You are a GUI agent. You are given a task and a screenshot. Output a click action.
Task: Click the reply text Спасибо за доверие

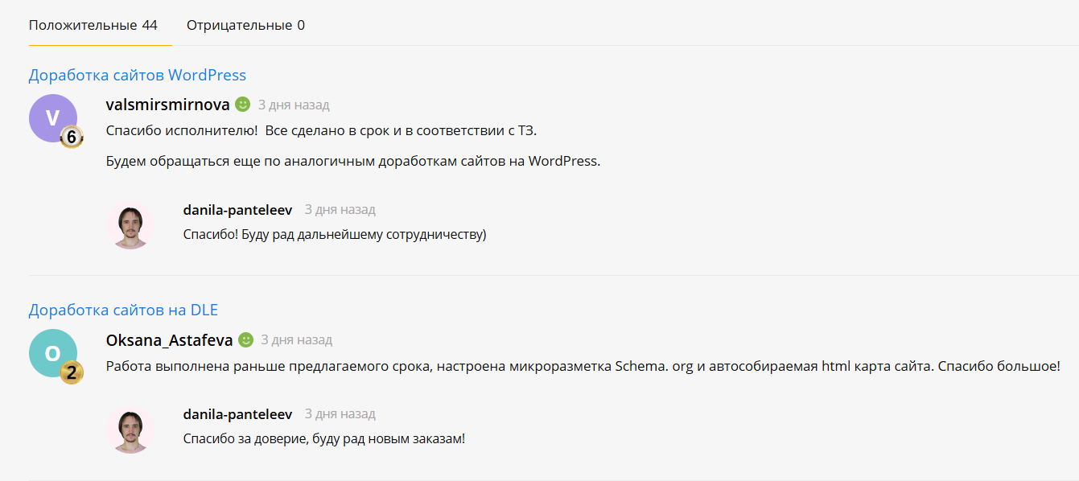324,438
